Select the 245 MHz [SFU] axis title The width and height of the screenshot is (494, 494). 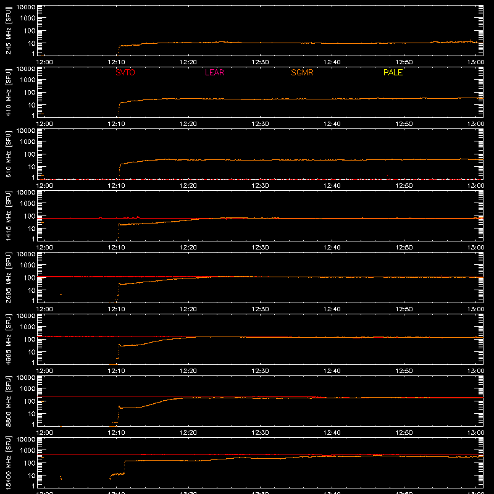coord(9,30)
